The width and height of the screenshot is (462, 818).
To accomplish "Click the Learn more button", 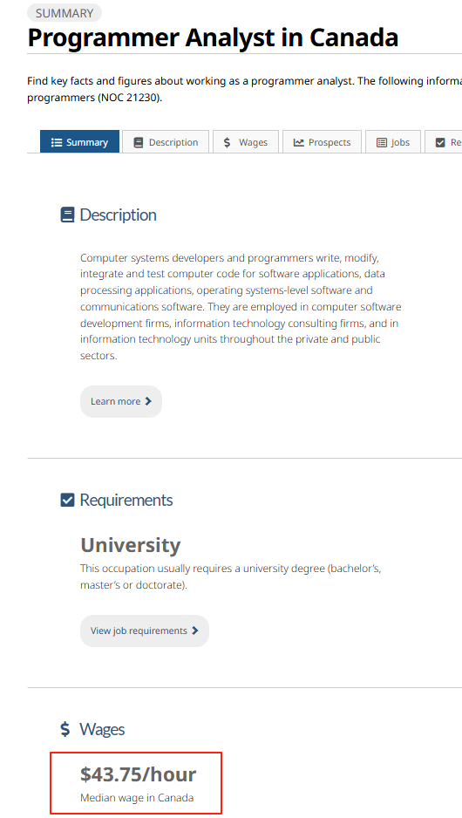I will click(x=121, y=401).
